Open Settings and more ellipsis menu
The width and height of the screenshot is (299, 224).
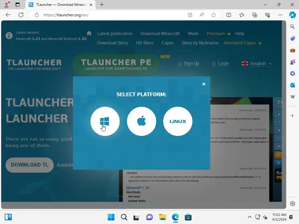click(280, 15)
